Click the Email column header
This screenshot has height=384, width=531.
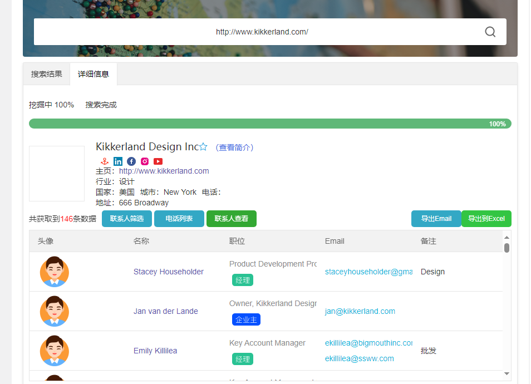[335, 241]
